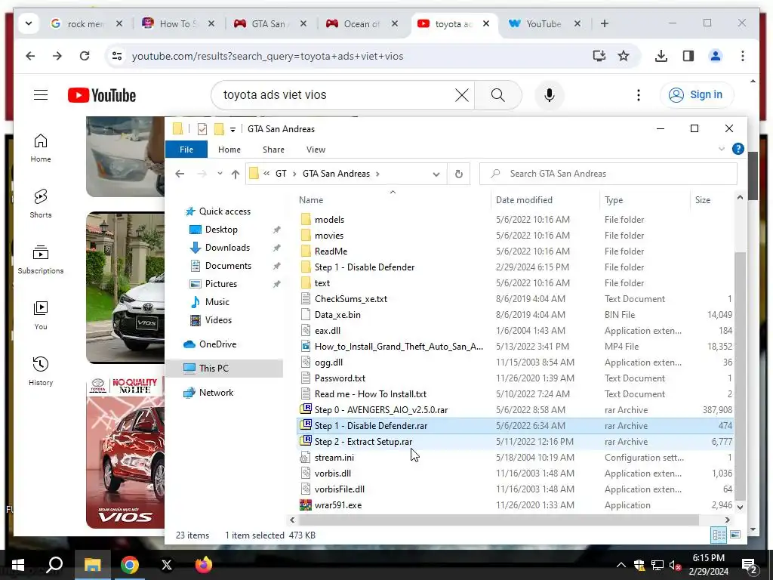Go back in Chrome

pos(30,56)
